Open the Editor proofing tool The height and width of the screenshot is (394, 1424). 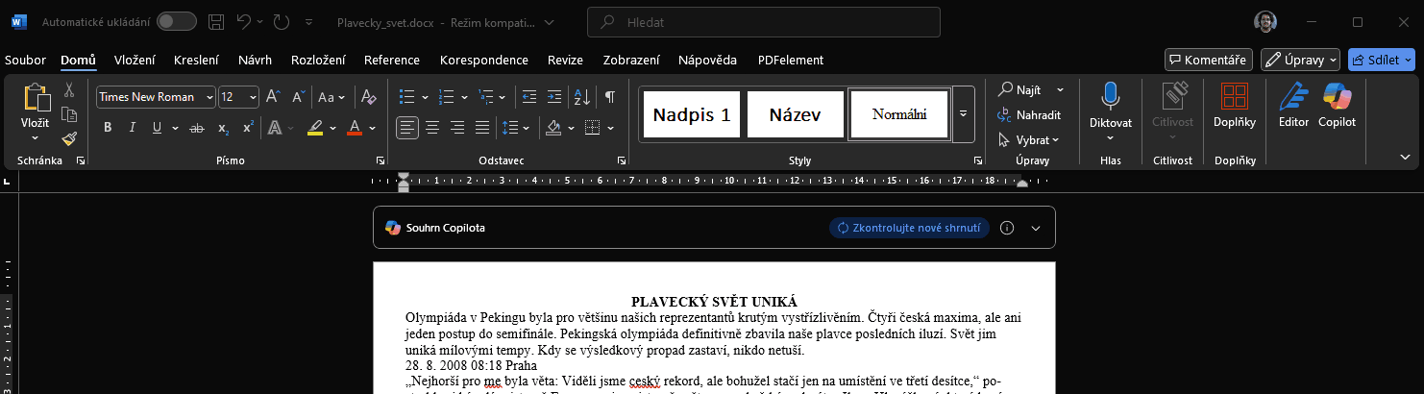1293,106
